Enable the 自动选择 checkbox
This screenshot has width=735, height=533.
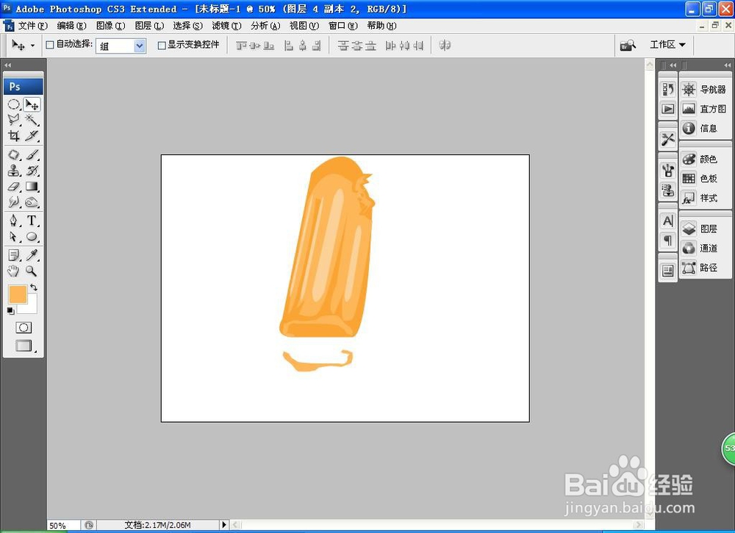(50, 45)
